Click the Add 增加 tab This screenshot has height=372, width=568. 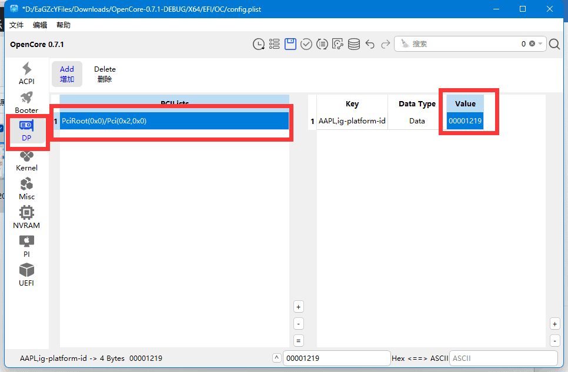67,74
